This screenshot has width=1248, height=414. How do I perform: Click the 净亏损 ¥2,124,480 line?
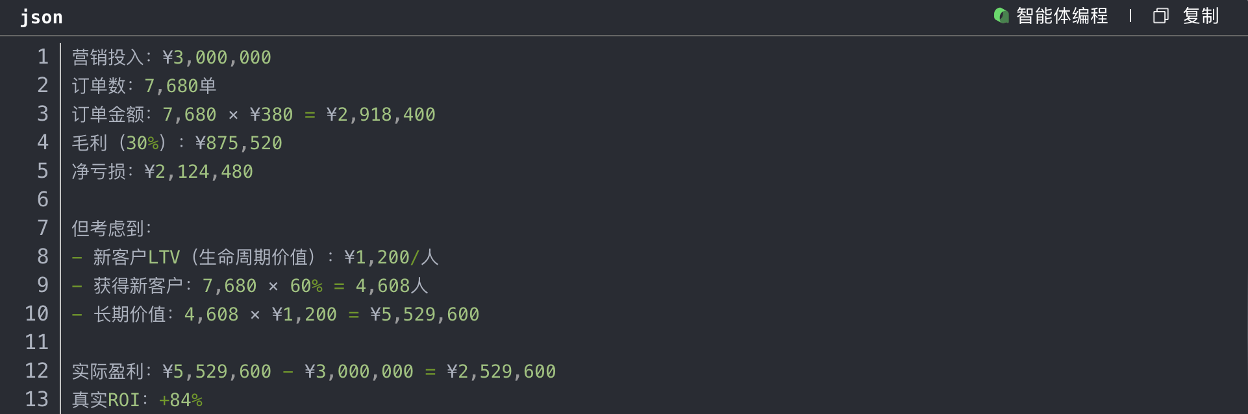click(162, 172)
